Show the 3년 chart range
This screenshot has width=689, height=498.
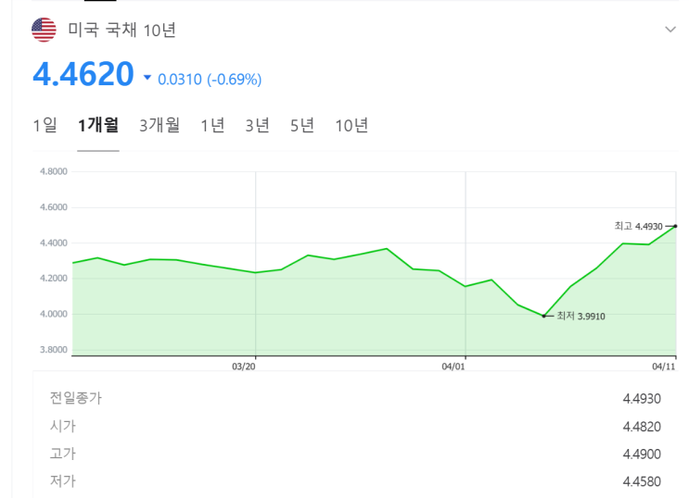(x=257, y=125)
